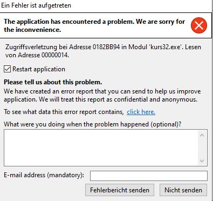This screenshot has height=201, width=213.
Task: Focus the e-mail address input field
Action: (x=149, y=176)
